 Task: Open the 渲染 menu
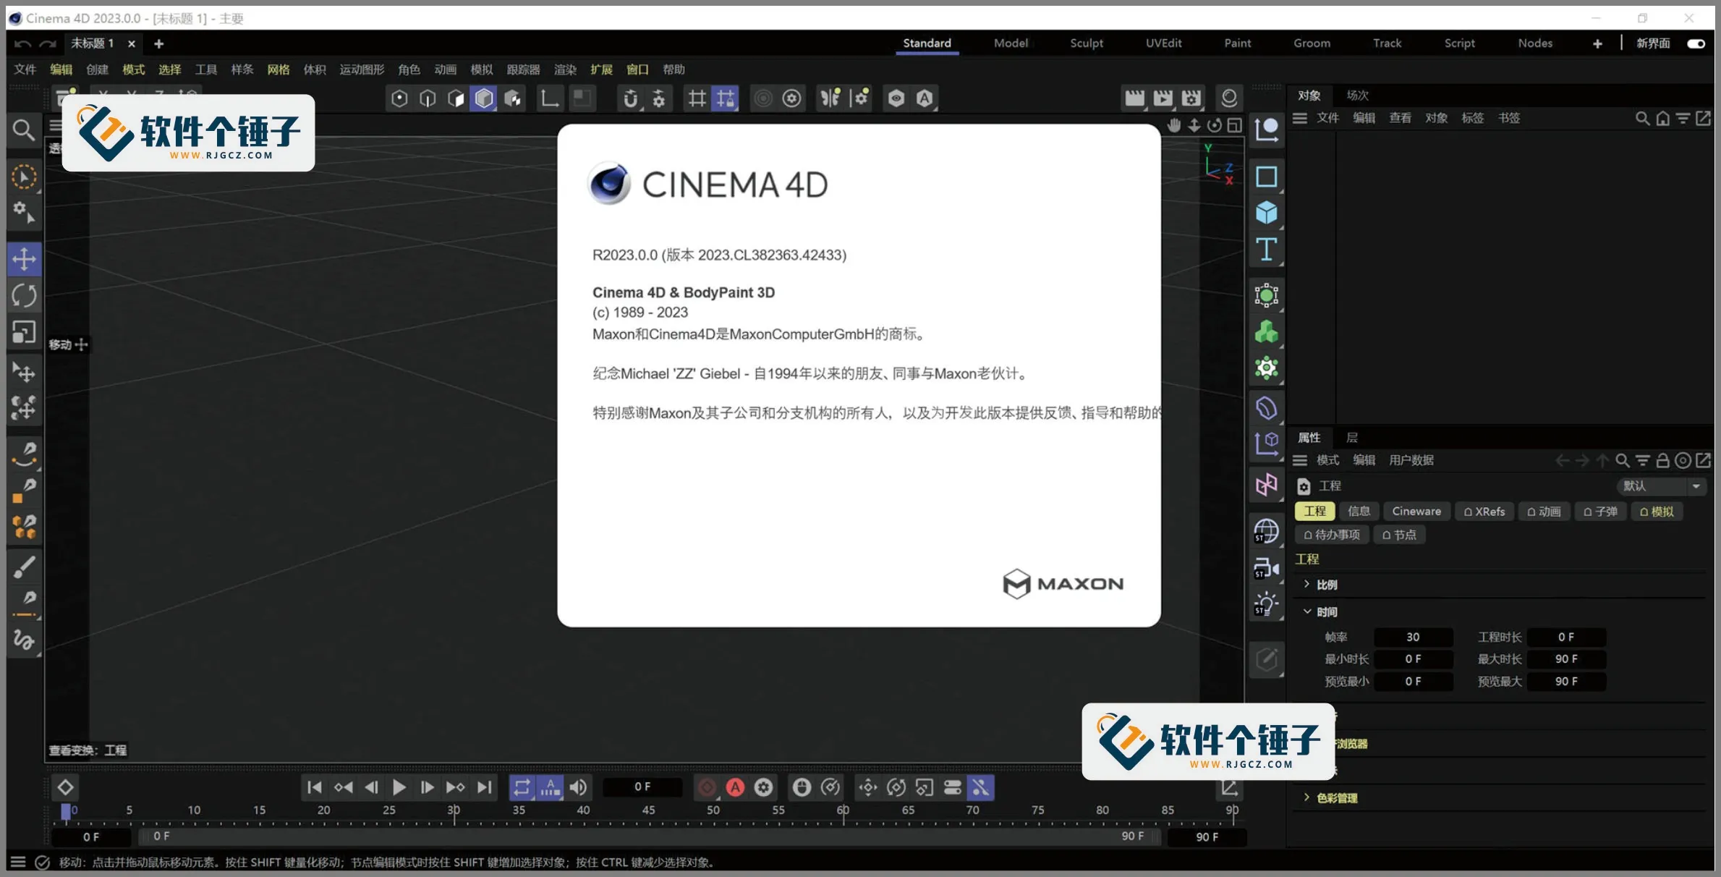click(x=565, y=69)
